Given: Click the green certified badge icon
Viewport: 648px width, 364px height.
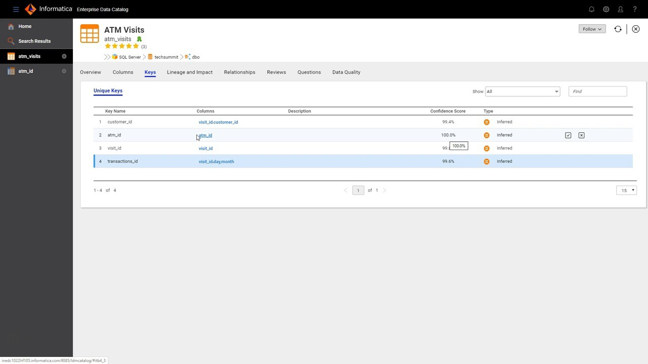Looking at the screenshot, I should pyautogui.click(x=139, y=39).
